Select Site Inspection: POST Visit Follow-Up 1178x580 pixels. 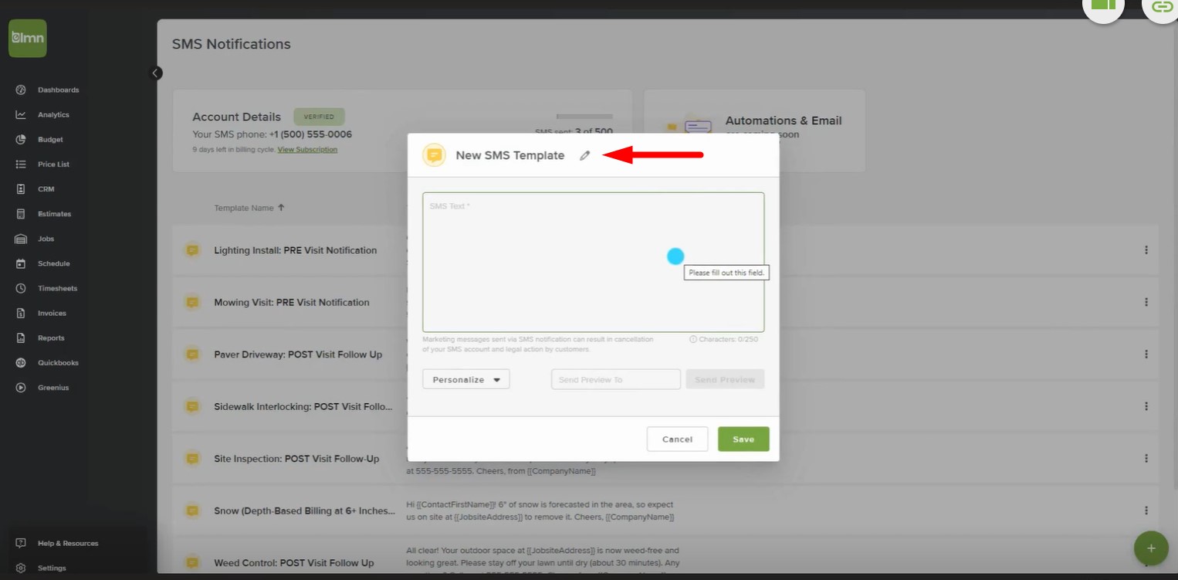coord(296,459)
